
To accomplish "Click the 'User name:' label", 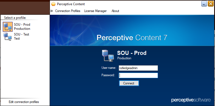I will (109, 68).
